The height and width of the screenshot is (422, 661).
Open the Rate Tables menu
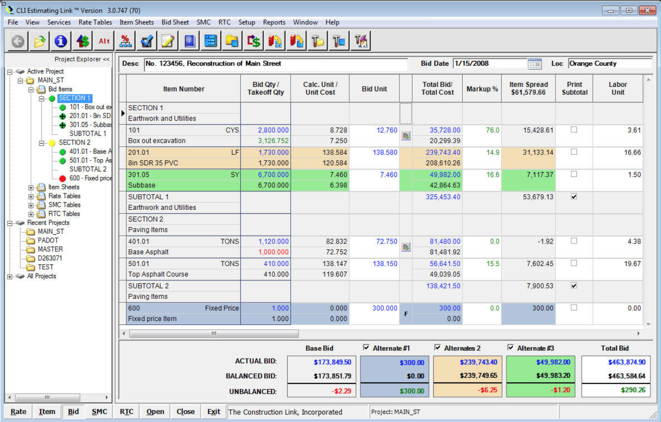coord(95,22)
